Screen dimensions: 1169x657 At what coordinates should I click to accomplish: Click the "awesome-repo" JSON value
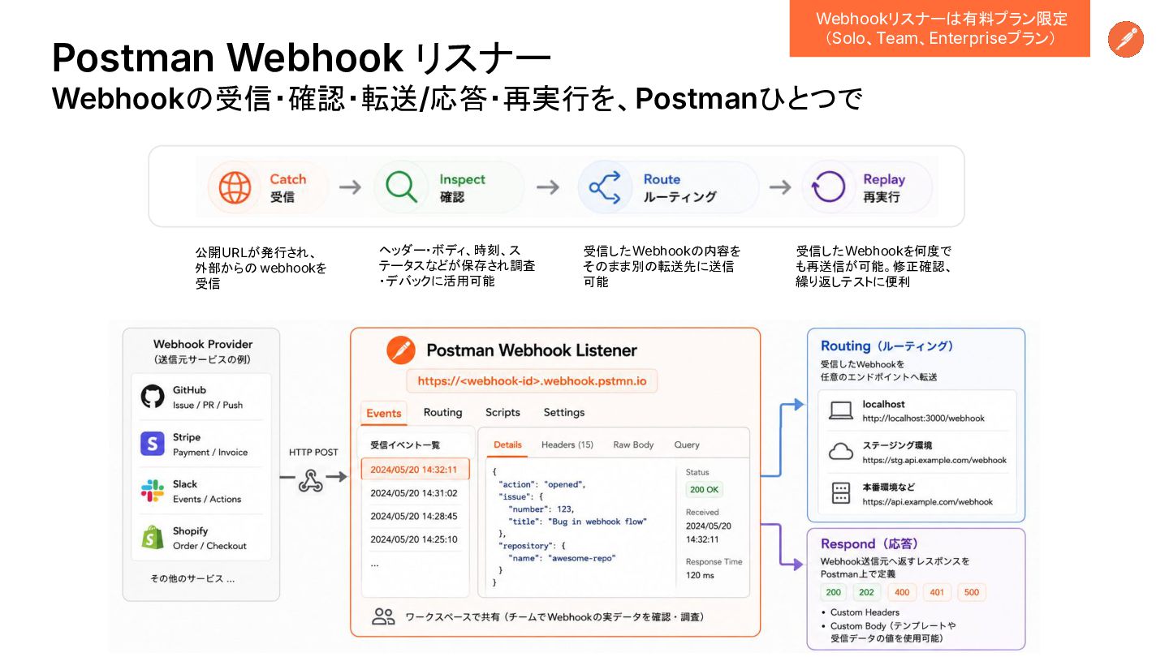[x=581, y=558]
